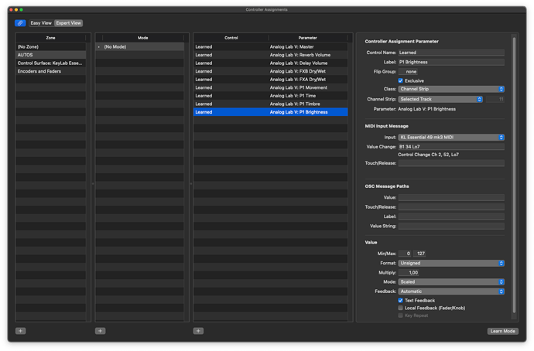Select the Analog Lab V: Reverb Volume assignment

tap(271, 55)
